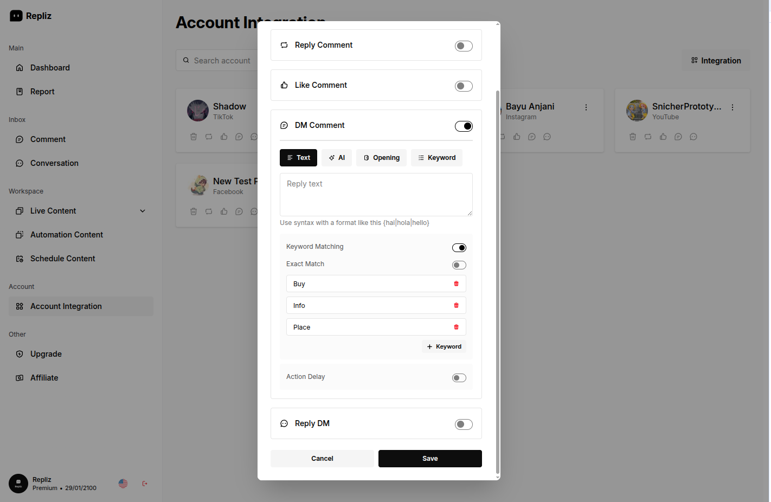Focus the Reply text input area
This screenshot has height=502, width=771.
pos(376,194)
